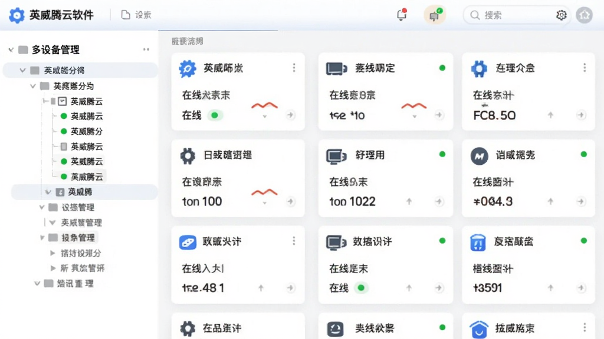Click the up arrow on the FC8.50 card

pos(550,115)
